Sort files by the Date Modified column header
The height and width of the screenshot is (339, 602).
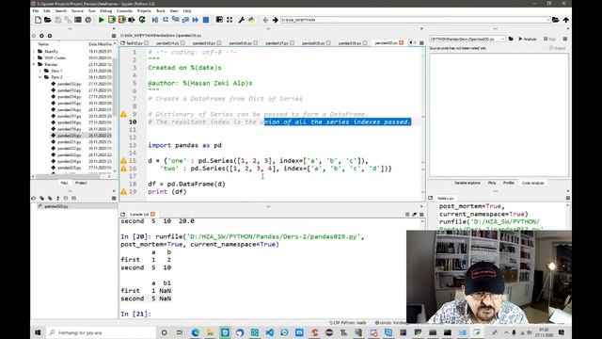click(x=100, y=44)
